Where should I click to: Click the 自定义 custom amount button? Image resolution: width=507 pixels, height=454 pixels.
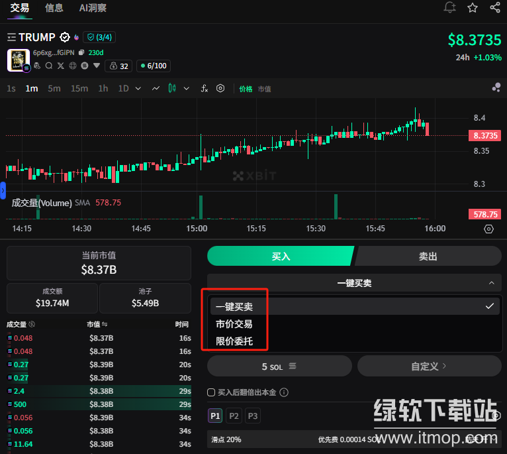tap(429, 366)
